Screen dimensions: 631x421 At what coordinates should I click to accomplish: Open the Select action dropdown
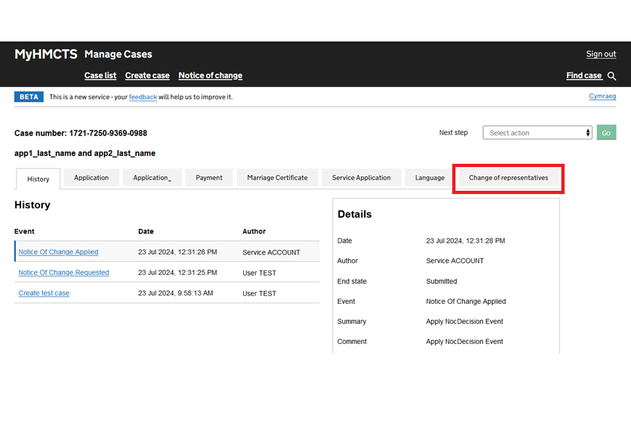click(x=537, y=133)
